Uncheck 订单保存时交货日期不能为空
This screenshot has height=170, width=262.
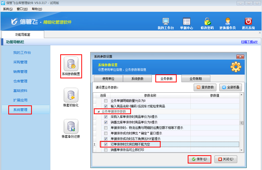[105, 144]
